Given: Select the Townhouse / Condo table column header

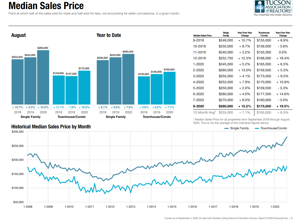Looking at the screenshot, I should coord(264,34).
